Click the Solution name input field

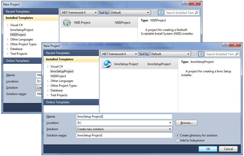pos(124,135)
